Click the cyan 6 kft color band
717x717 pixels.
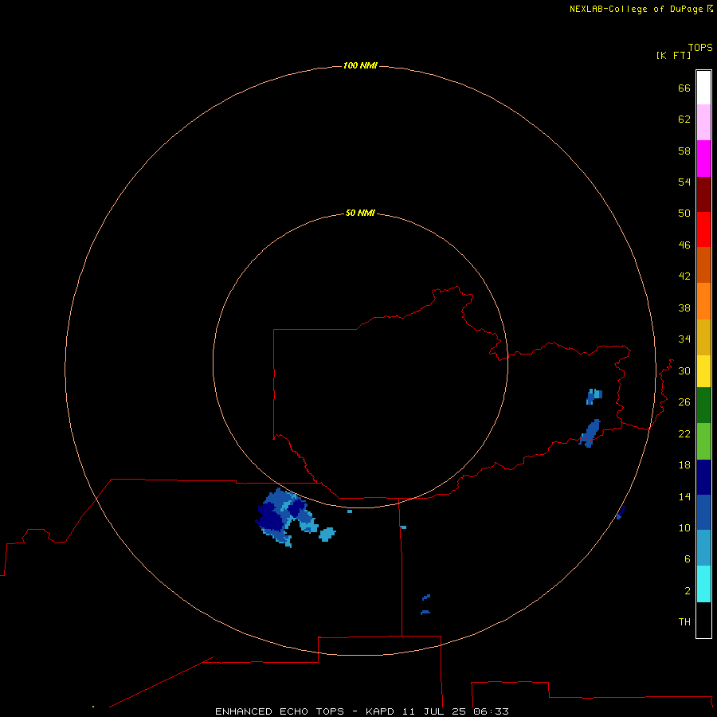coord(703,584)
